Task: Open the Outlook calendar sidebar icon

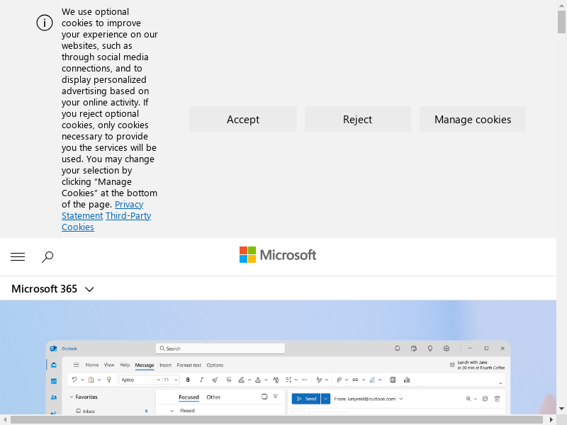Action: coord(54,381)
